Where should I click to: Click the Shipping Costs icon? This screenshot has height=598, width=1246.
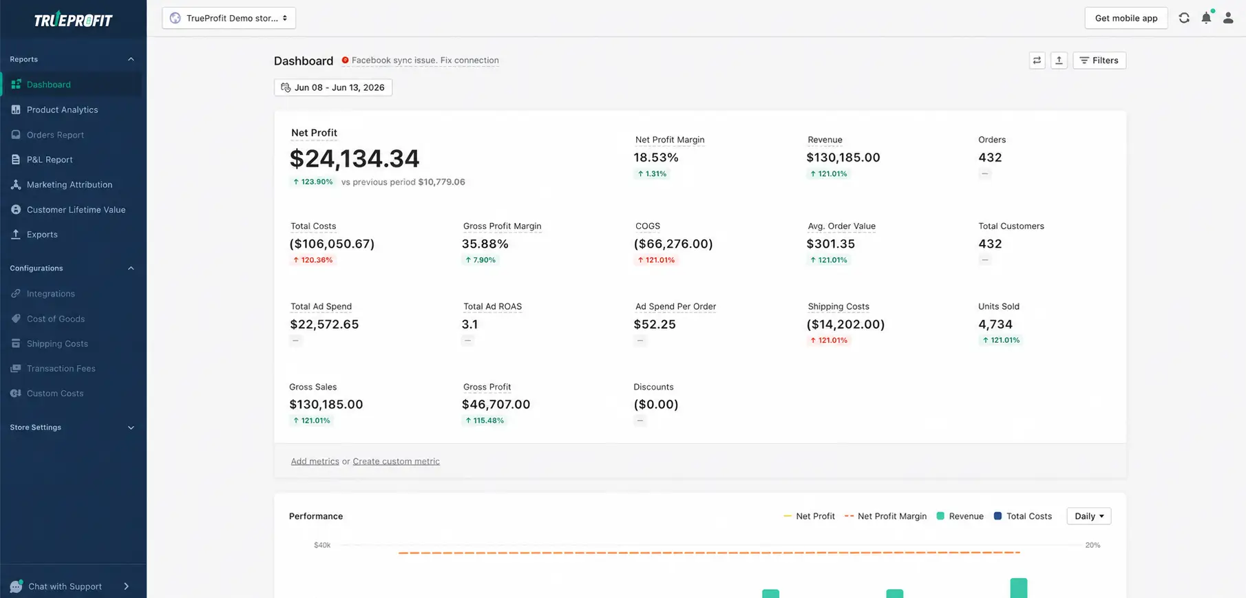pos(16,343)
